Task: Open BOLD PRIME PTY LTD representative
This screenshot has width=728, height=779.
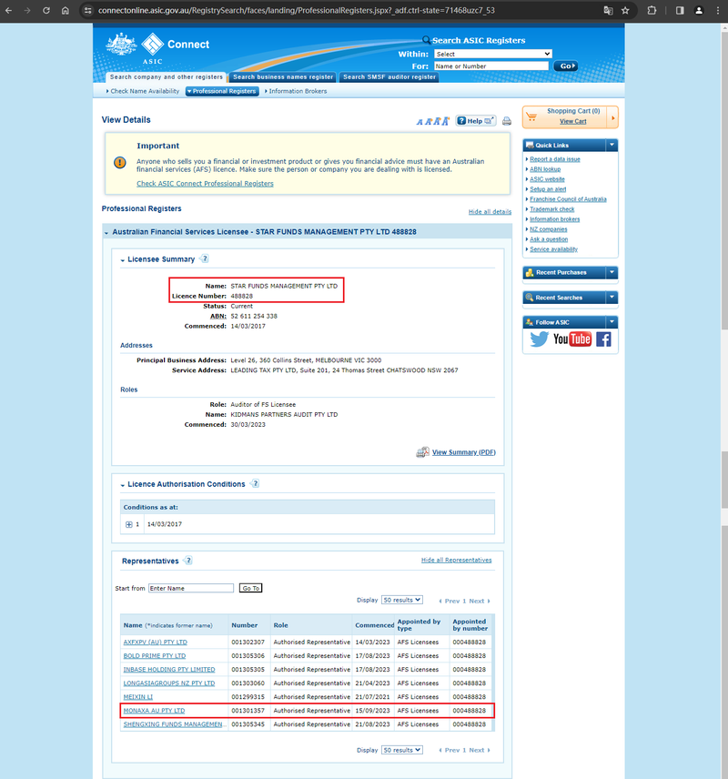Action: point(154,656)
